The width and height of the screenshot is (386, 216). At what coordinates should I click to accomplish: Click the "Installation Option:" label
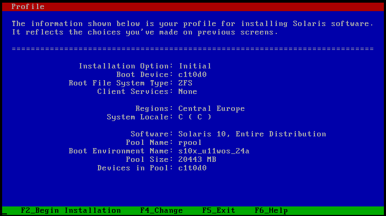(x=126, y=66)
